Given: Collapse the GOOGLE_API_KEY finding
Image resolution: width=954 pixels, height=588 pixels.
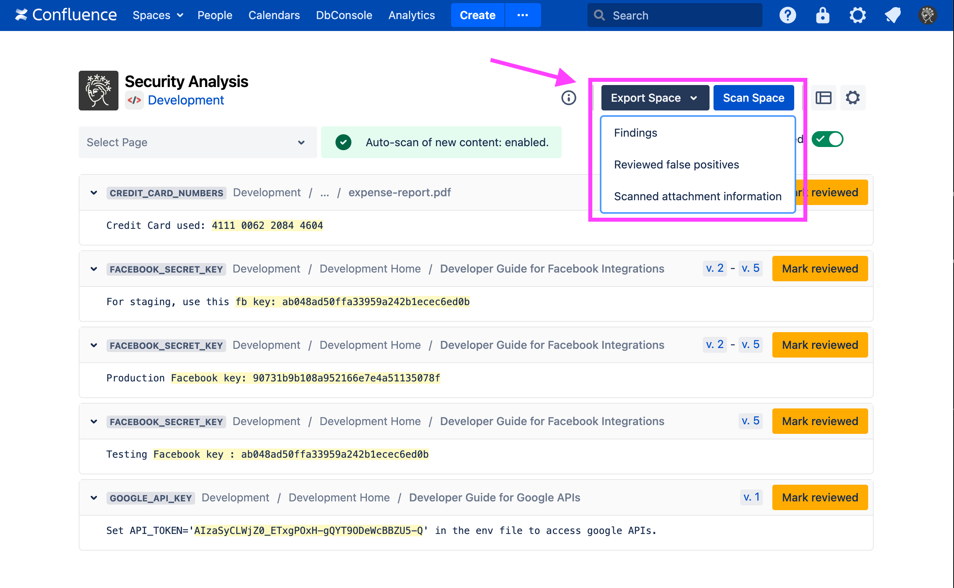Looking at the screenshot, I should [94, 498].
